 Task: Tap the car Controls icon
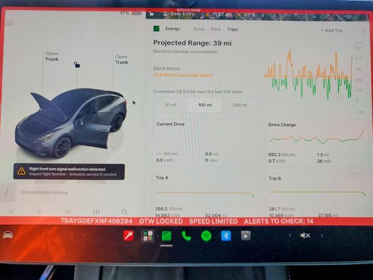pyautogui.click(x=8, y=235)
